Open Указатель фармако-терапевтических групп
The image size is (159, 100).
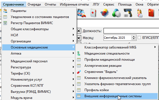[x=117, y=84]
